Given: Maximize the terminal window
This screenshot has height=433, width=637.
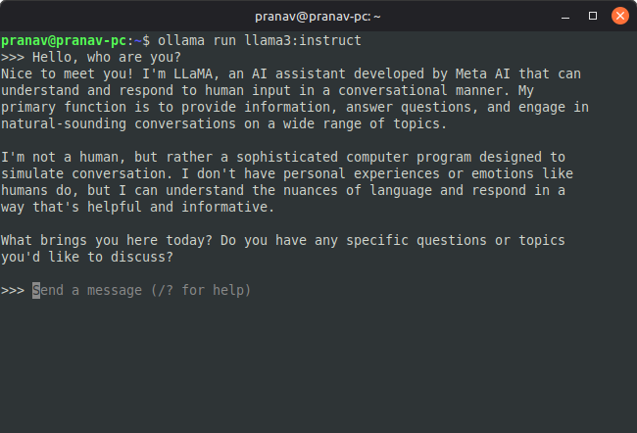Looking at the screenshot, I should tap(593, 16).
